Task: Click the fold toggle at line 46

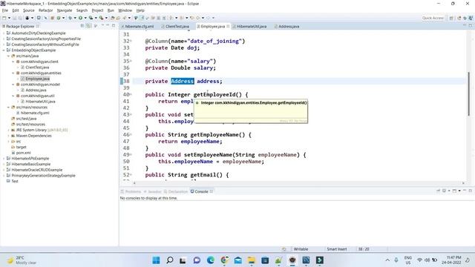Action: point(131,135)
